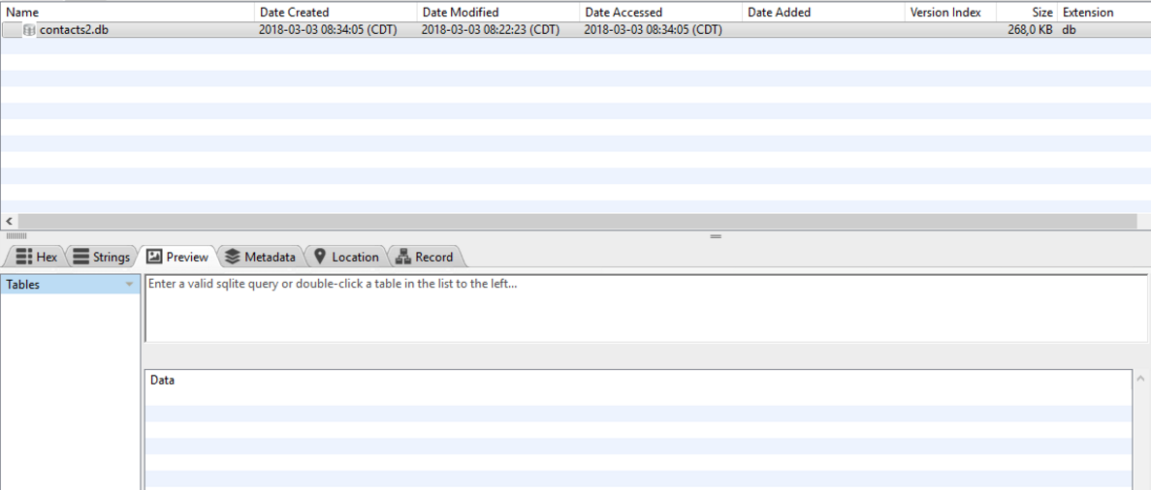
Task: Sort by the Name column header
Action: [x=128, y=13]
